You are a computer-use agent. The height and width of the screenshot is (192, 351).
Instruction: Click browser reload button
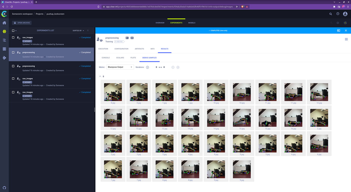click(12, 7)
